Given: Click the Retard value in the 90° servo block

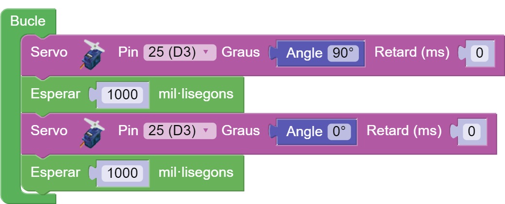Looking at the screenshot, I should pyautogui.click(x=479, y=53).
